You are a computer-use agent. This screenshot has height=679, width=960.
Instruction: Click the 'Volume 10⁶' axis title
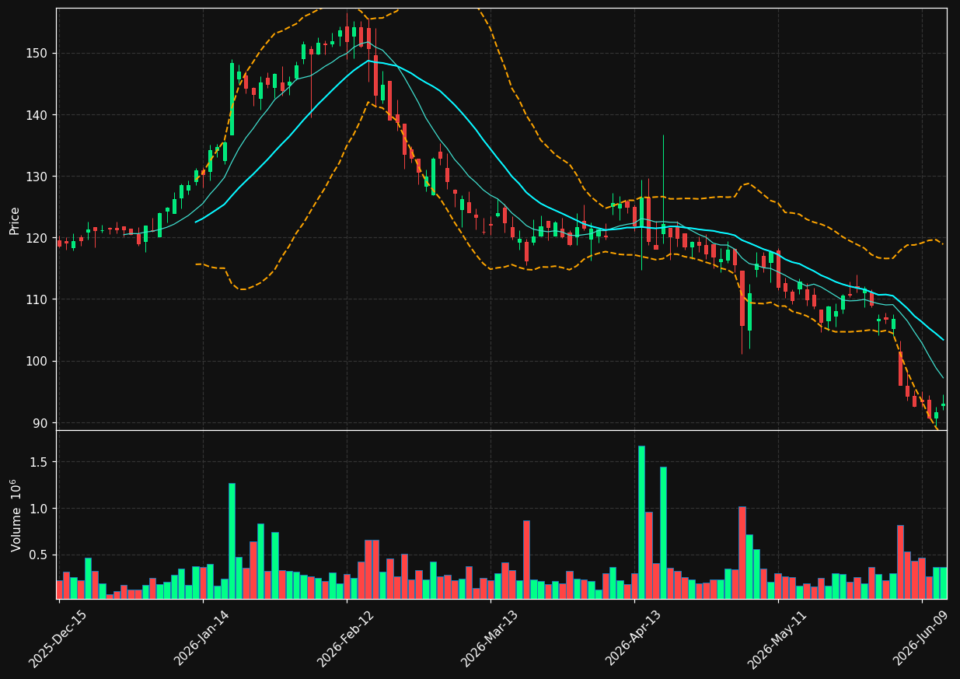[15, 515]
